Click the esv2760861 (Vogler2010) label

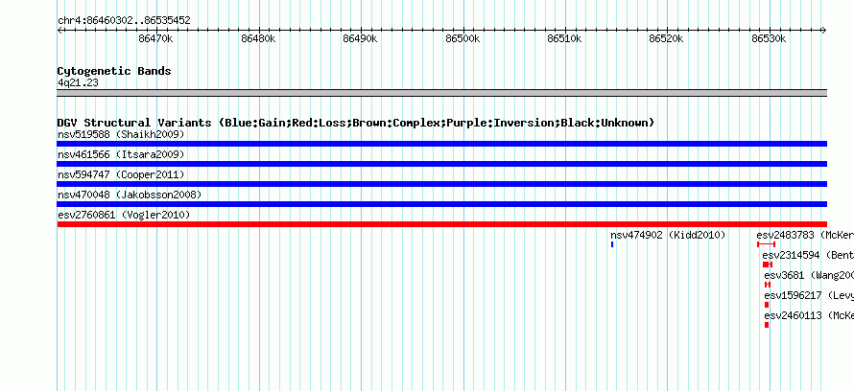[x=124, y=216]
